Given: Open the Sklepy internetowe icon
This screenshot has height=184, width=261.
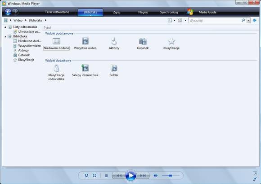Looking at the screenshot, I should [x=85, y=68].
